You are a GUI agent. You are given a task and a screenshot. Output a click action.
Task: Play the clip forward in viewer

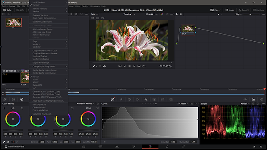(x=134, y=66)
